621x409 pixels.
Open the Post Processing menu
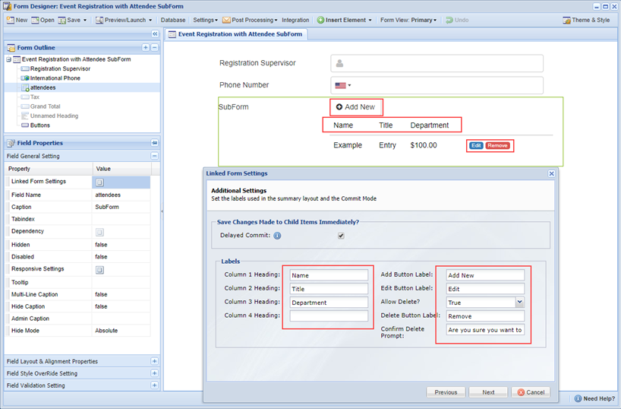tap(250, 21)
